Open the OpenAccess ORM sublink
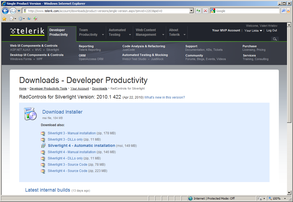Image resolution: width=293 pixels, height=202 pixels. coord(91,59)
